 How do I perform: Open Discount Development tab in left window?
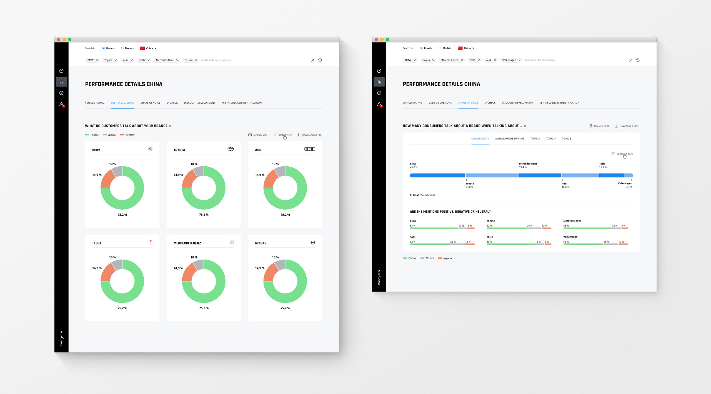[x=200, y=103]
